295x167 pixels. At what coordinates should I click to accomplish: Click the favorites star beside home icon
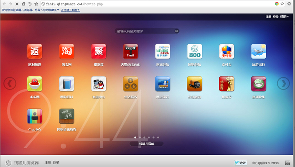point(36,4)
